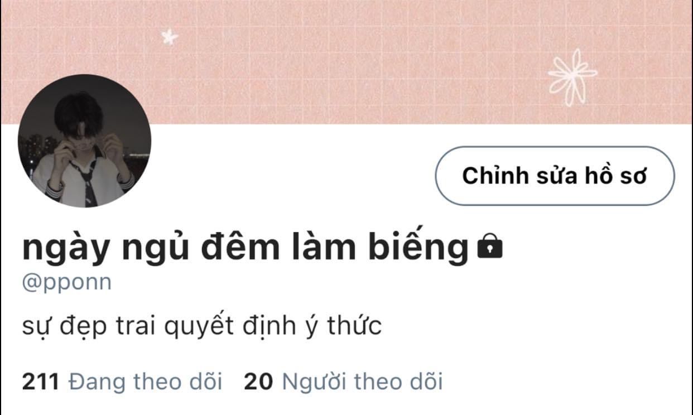Click the number 211 following count
Screen dimensions: 693x415
point(40,382)
